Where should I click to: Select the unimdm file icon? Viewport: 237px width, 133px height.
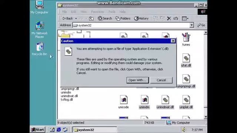[x=144, y=102]
